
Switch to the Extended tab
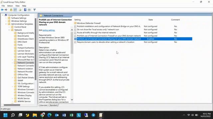[43, 105]
